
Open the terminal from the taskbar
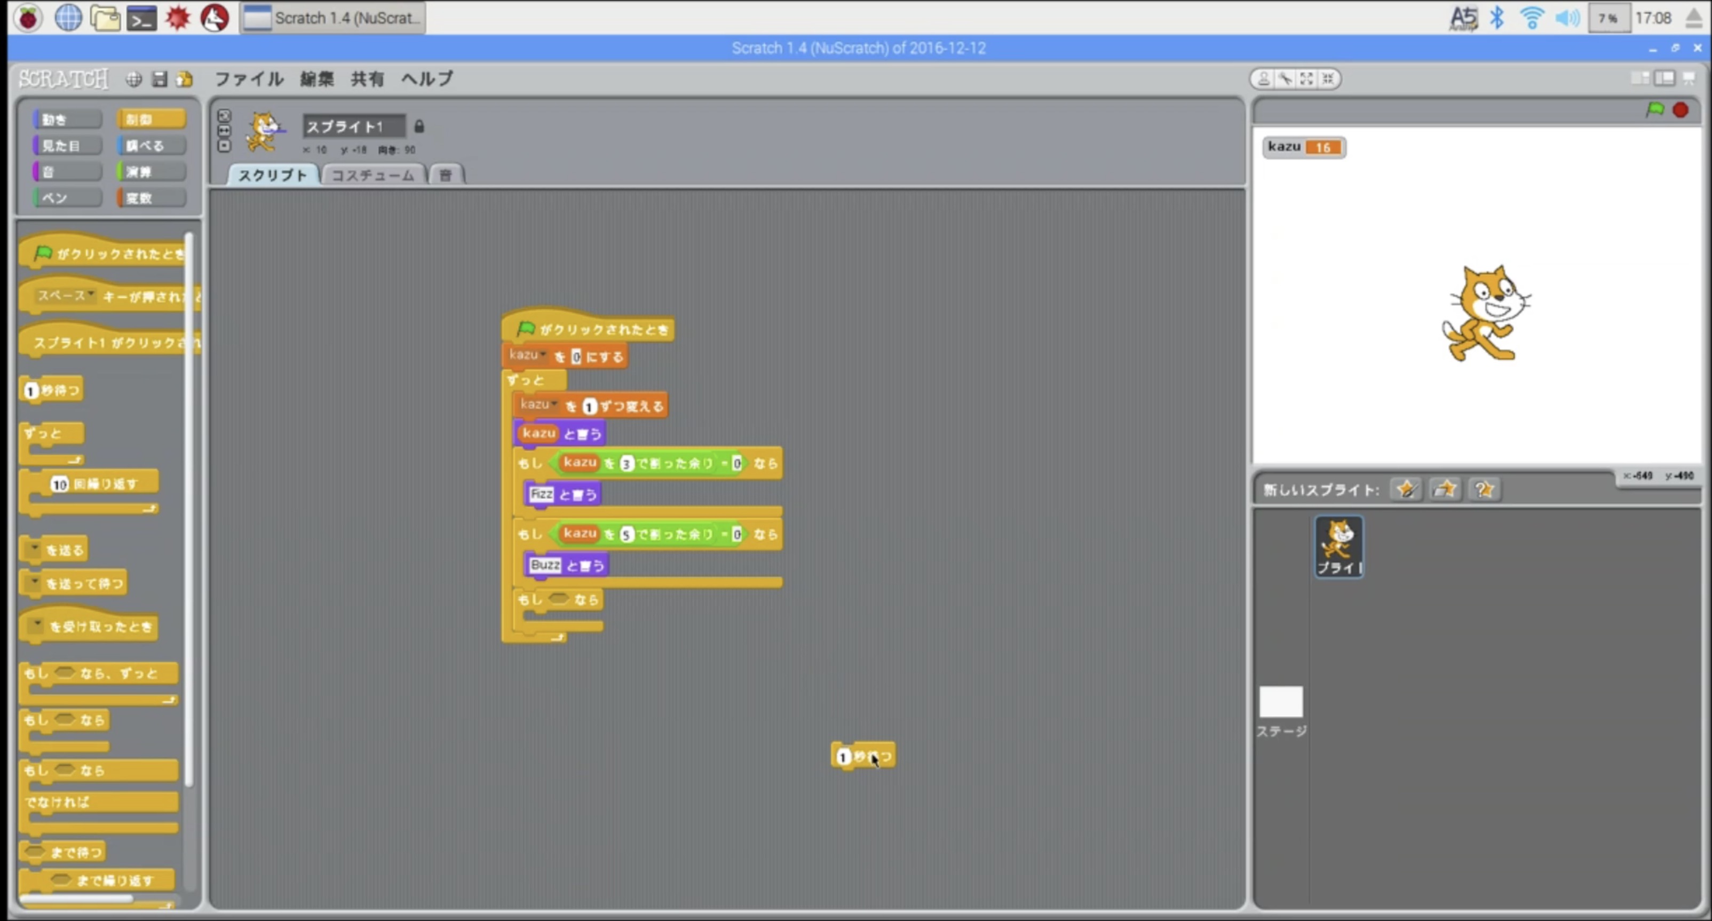[x=142, y=18]
